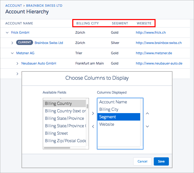Collapse the Metzner AG row
Viewport: 194px width, 173px height.
pyautogui.click(x=12, y=53)
